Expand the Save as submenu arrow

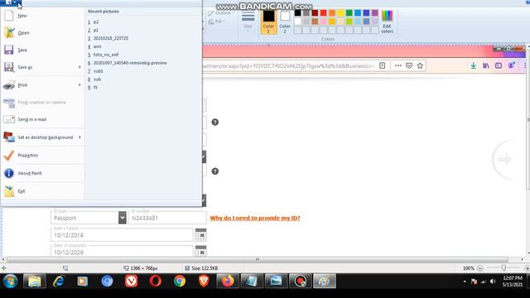point(79,67)
